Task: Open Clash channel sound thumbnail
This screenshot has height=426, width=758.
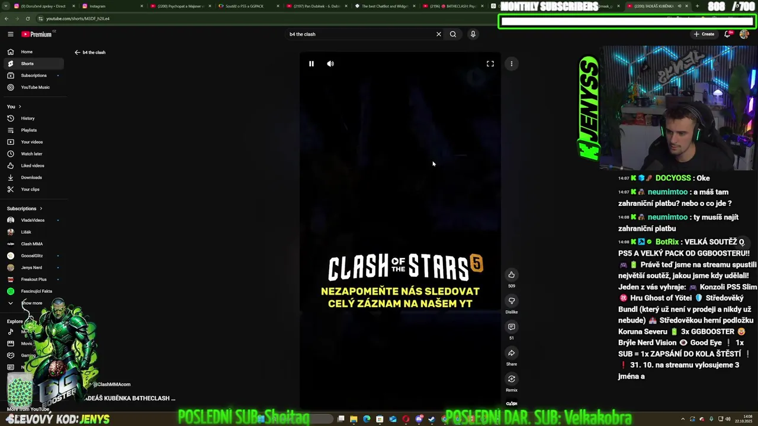Action: click(512, 404)
